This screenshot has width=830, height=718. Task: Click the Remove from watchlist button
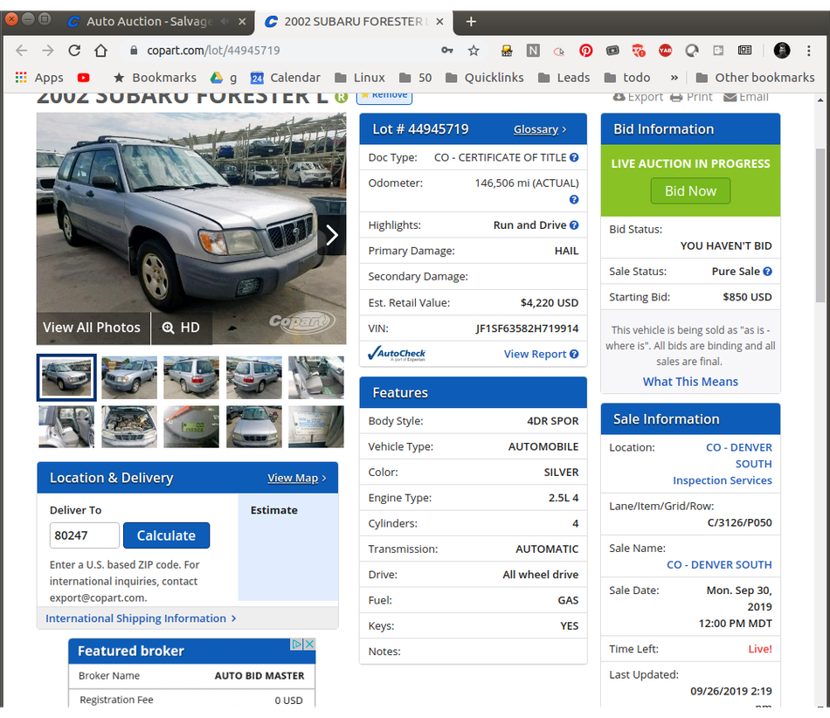click(384, 97)
